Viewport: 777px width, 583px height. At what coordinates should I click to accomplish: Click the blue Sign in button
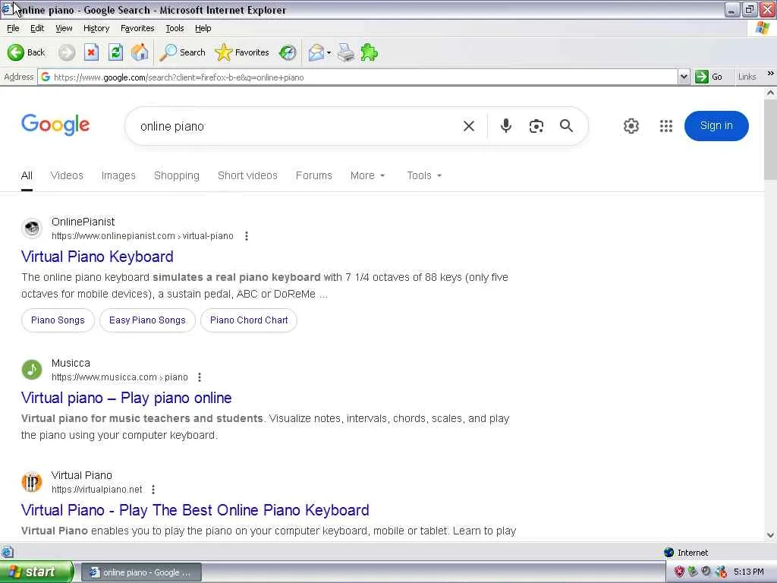click(x=716, y=126)
